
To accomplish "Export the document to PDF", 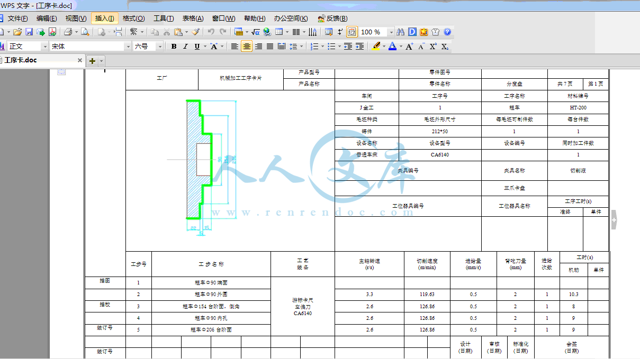I will coord(52,32).
